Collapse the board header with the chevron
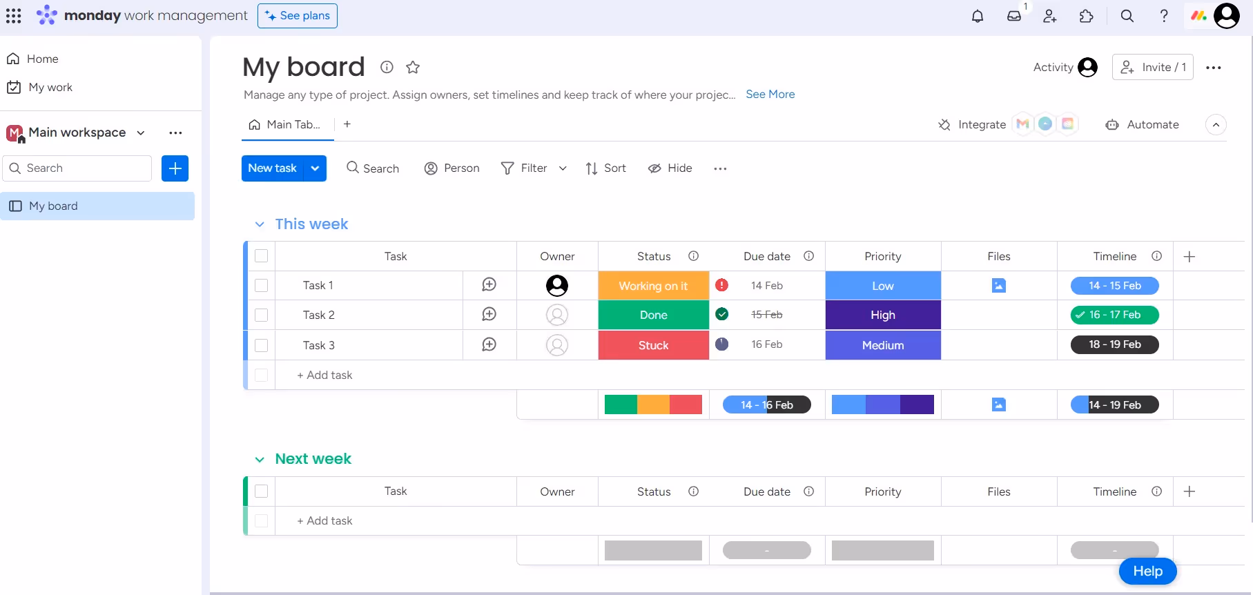This screenshot has height=595, width=1253. click(1216, 125)
